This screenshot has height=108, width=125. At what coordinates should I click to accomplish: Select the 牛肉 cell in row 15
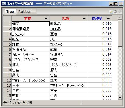(x=69, y=95)
